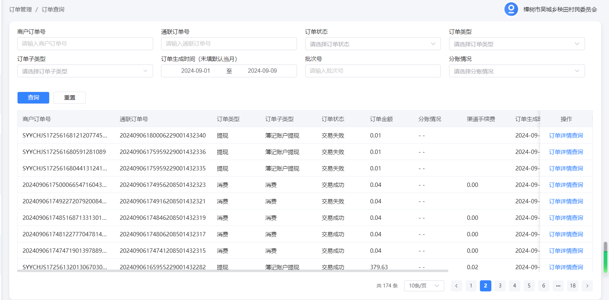Click merchant order SYYCHJS172561680591281089
This screenshot has width=609, height=300.
64,152
